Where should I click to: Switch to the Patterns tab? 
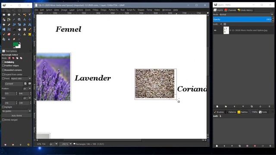[x=231, y=112]
